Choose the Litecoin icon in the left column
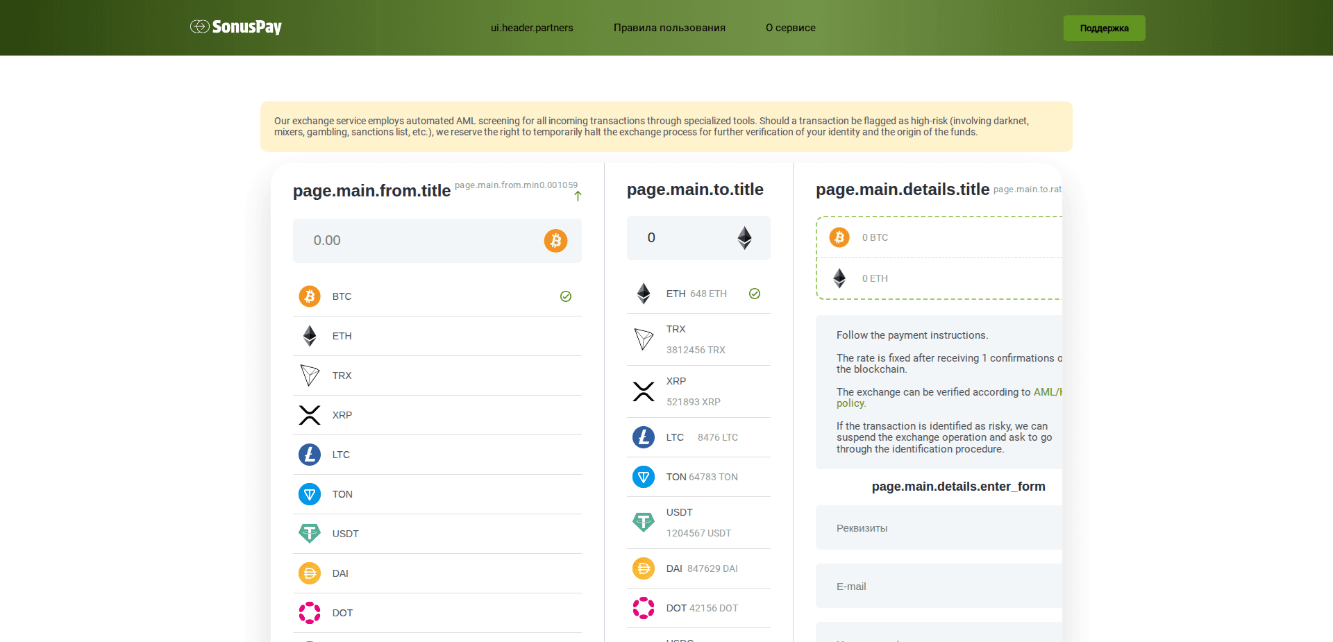 coord(309,455)
